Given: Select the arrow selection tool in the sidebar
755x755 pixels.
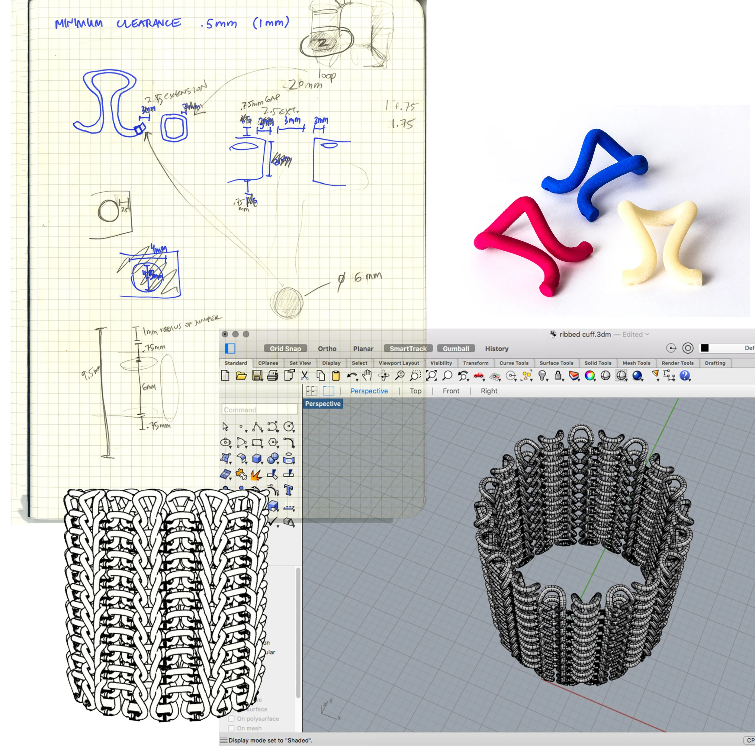Looking at the screenshot, I should 226,427.
